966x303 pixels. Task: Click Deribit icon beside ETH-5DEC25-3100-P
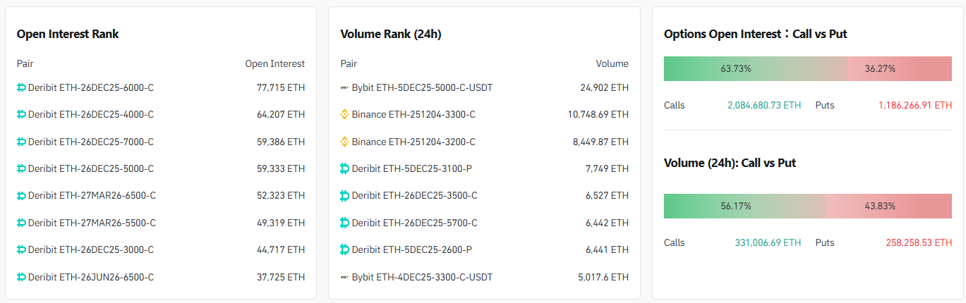[x=344, y=169]
